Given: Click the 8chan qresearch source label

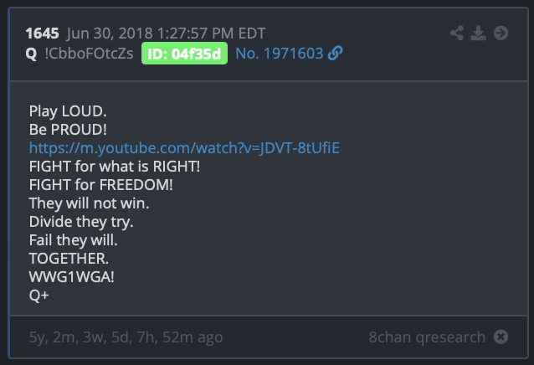Looking at the screenshot, I should 427,337.
